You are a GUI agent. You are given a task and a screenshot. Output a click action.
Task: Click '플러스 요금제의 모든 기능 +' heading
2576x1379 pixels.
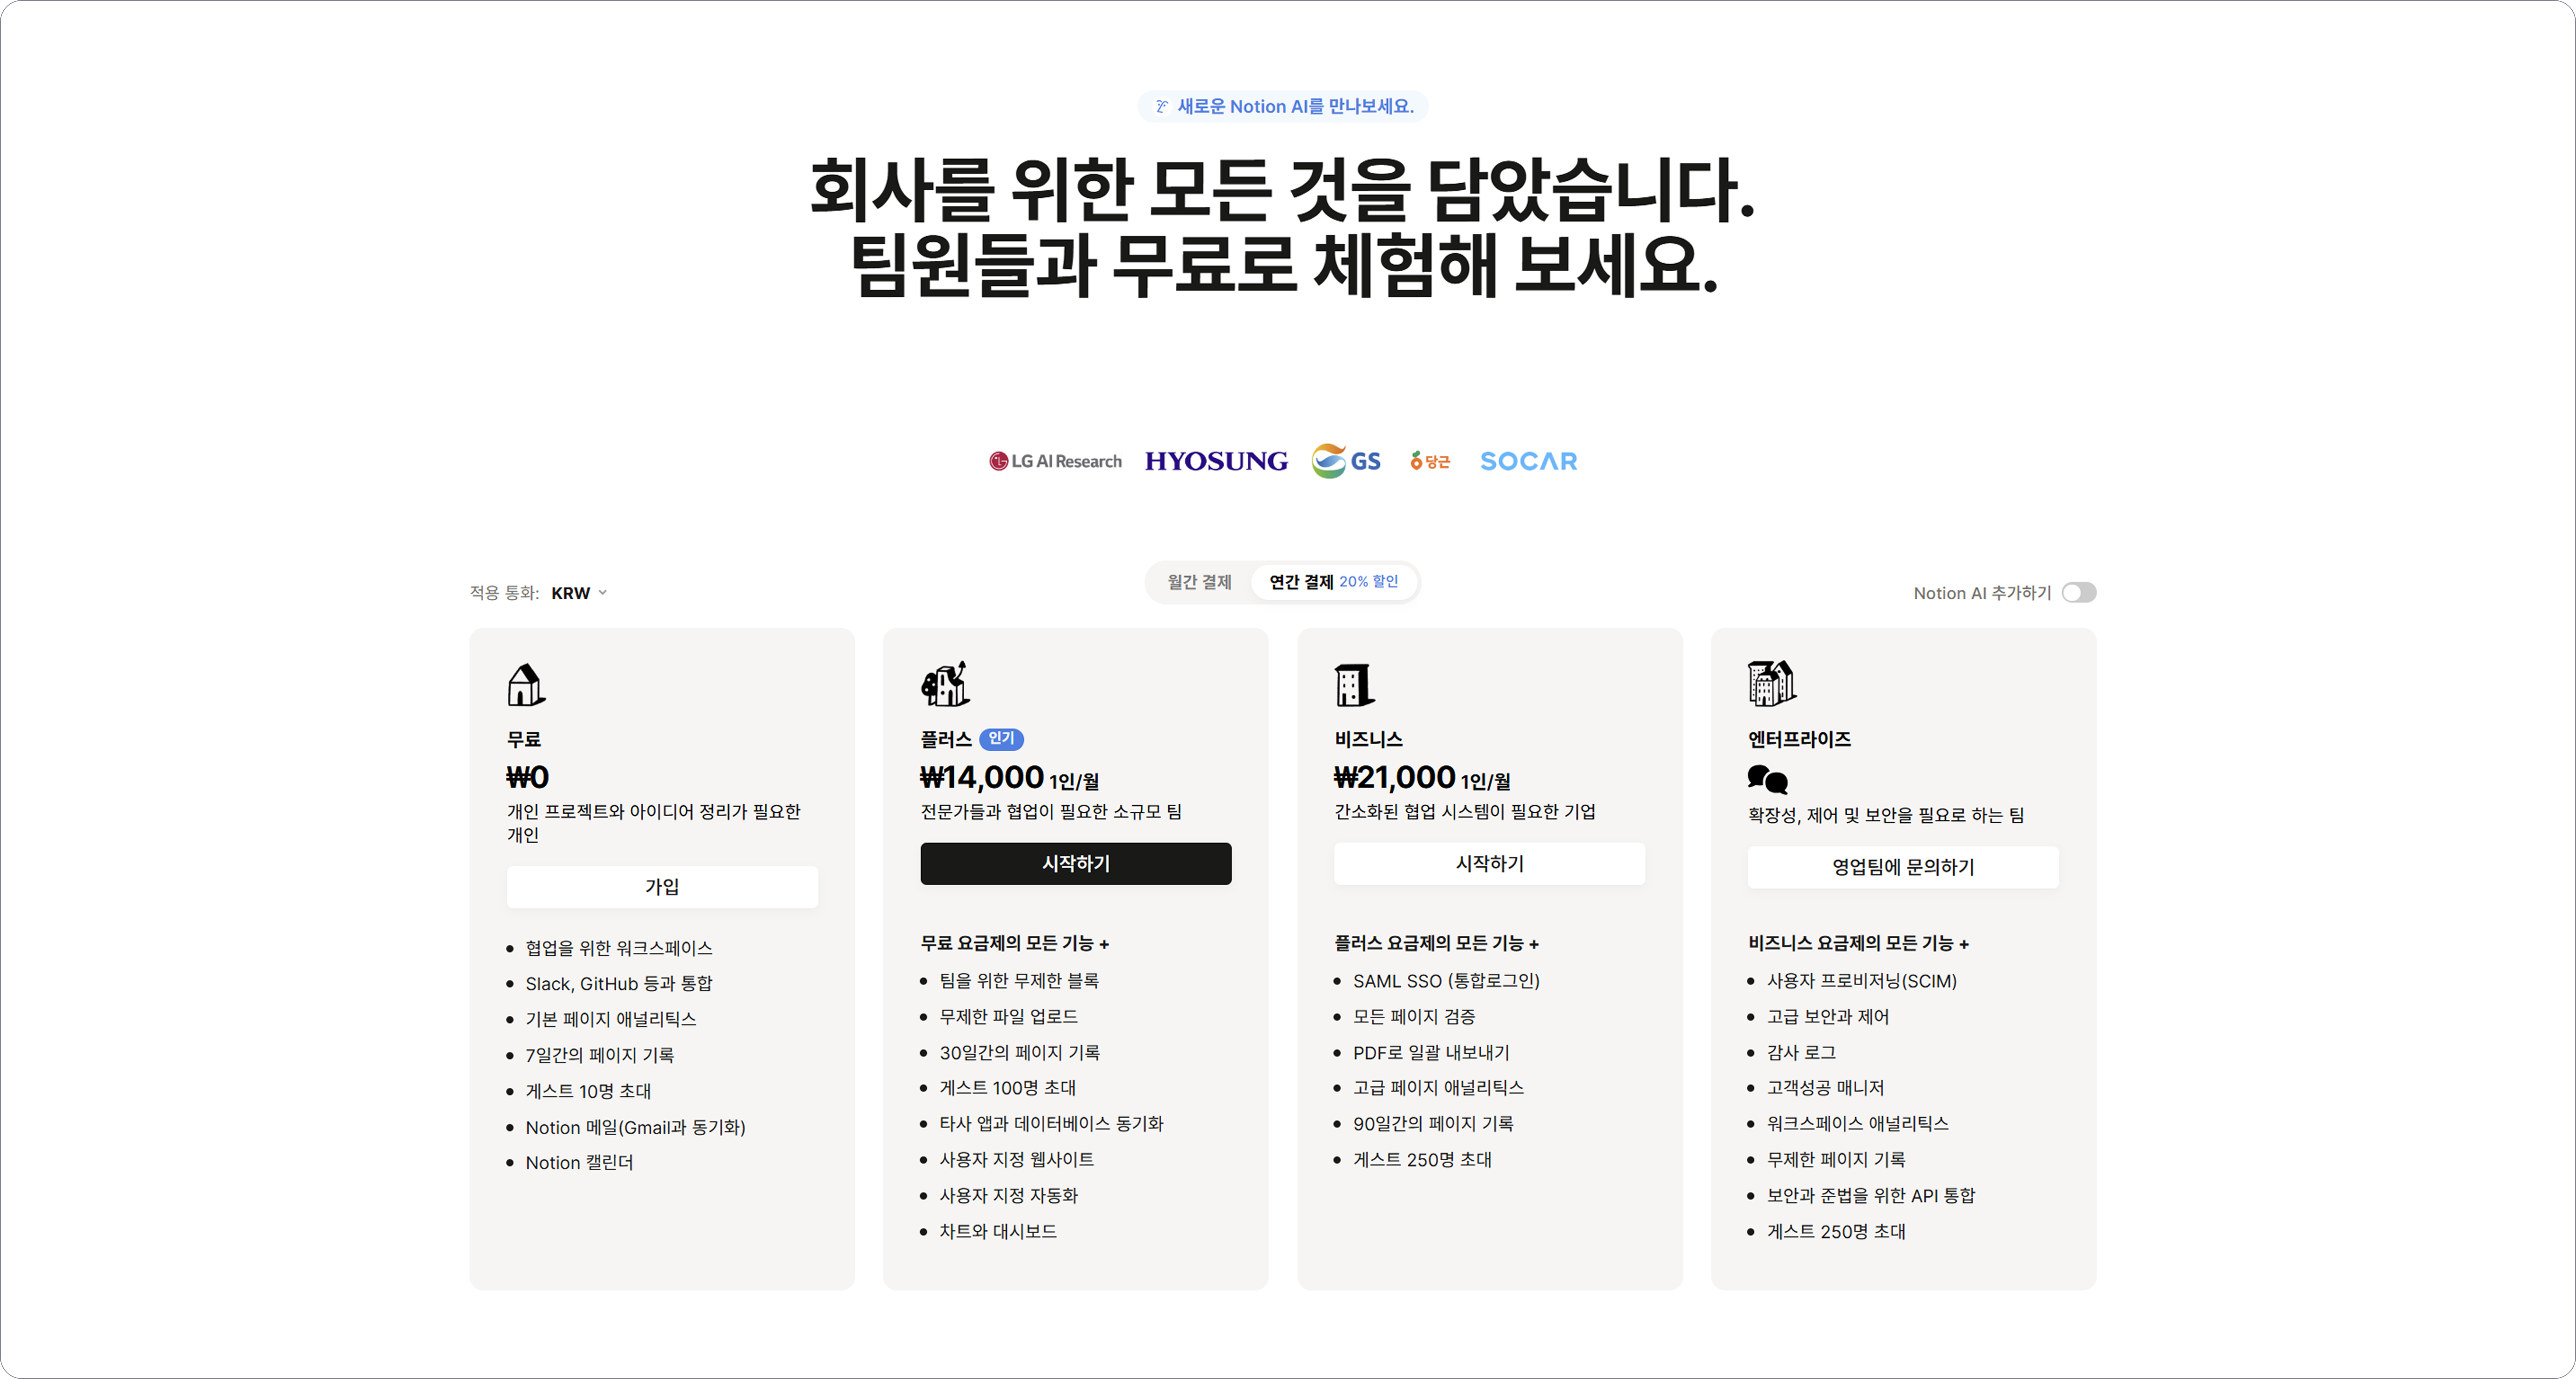tap(1437, 943)
